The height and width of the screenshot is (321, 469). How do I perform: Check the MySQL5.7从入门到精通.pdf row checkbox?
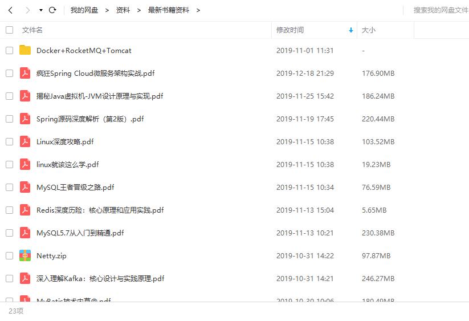(x=10, y=233)
